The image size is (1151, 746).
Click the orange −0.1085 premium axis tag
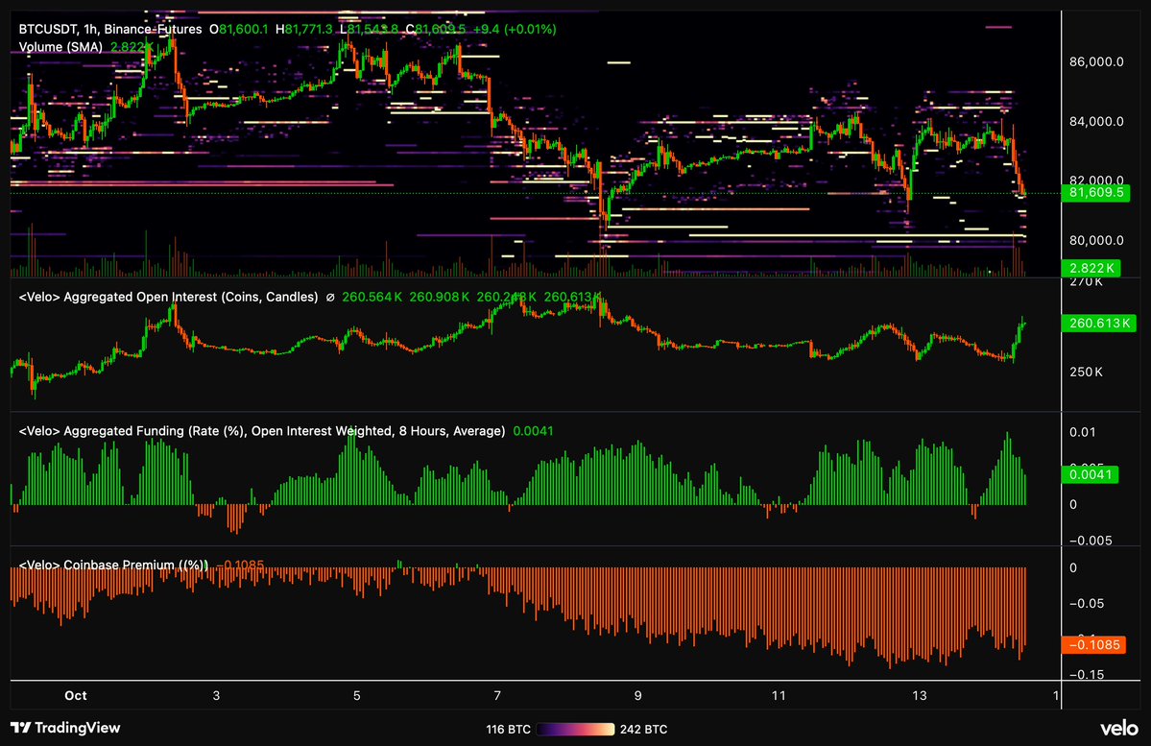pos(1093,644)
